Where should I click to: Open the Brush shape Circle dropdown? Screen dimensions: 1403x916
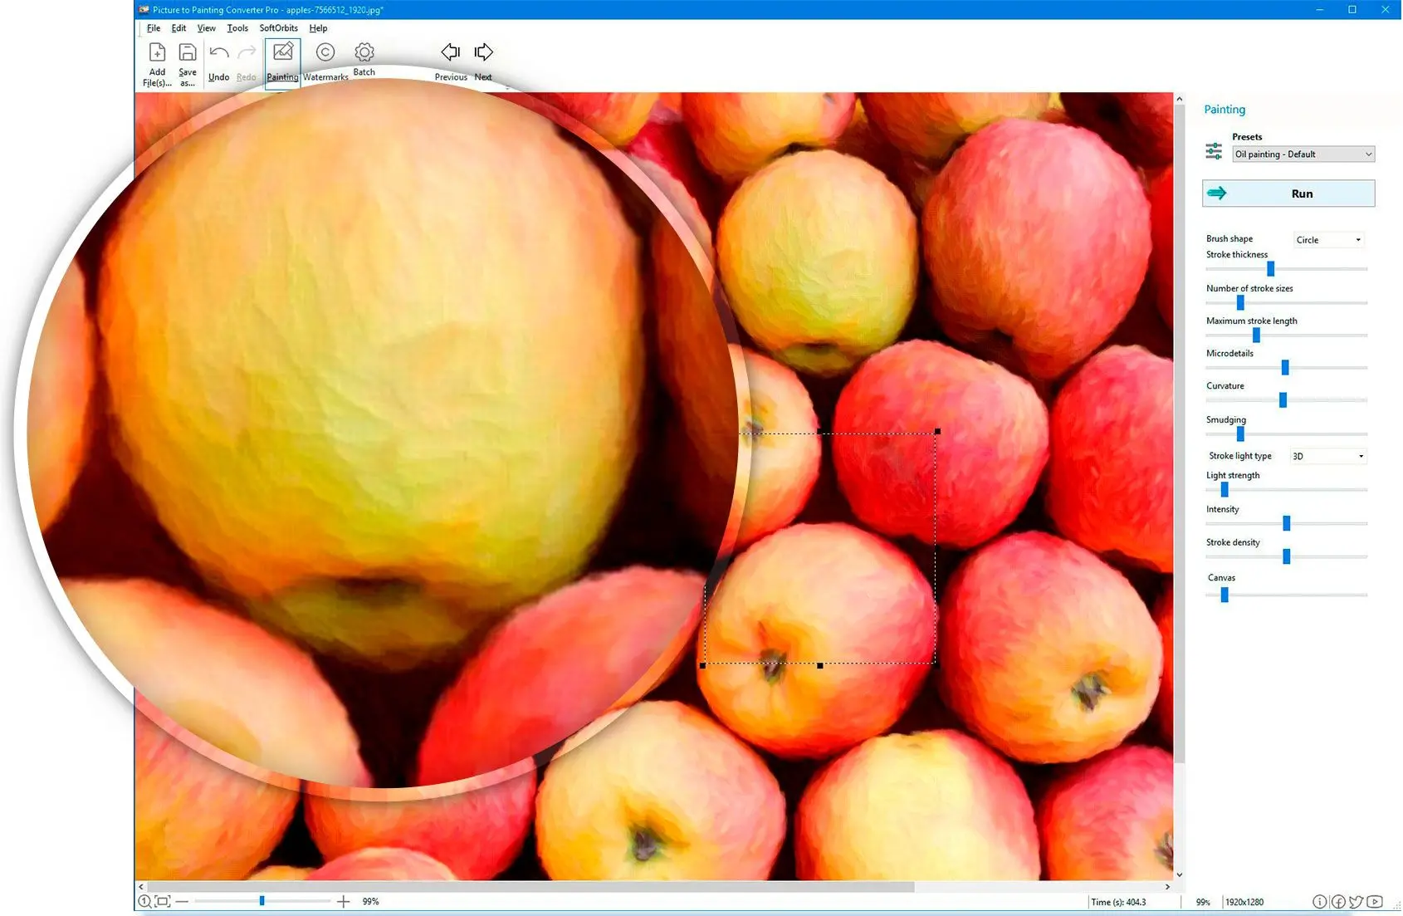pyautogui.click(x=1329, y=240)
